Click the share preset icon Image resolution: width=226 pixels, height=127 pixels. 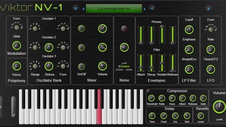click(x=152, y=8)
